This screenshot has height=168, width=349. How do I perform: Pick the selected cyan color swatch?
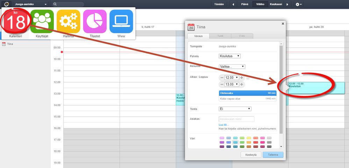pyautogui.click(x=235, y=142)
